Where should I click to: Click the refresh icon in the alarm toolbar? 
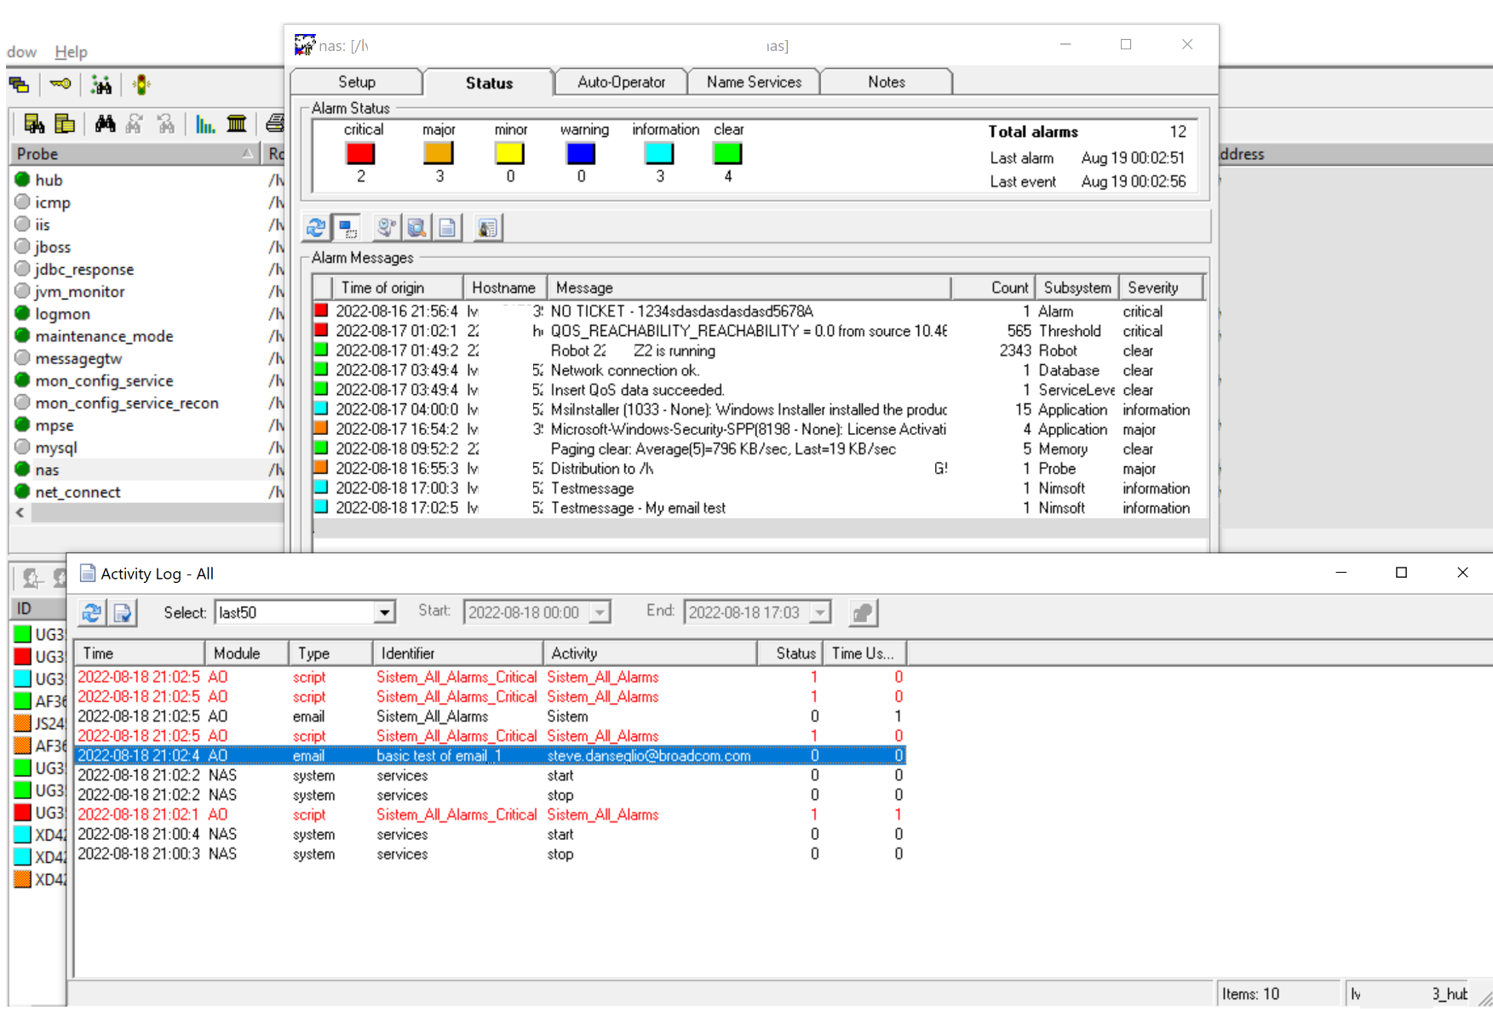[316, 228]
